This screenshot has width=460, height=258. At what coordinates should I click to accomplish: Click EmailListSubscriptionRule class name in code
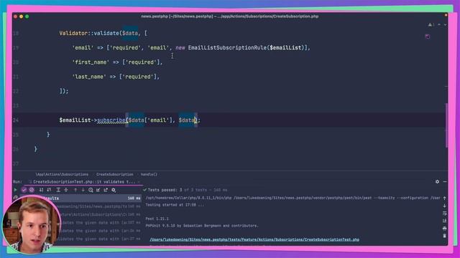tap(227, 48)
